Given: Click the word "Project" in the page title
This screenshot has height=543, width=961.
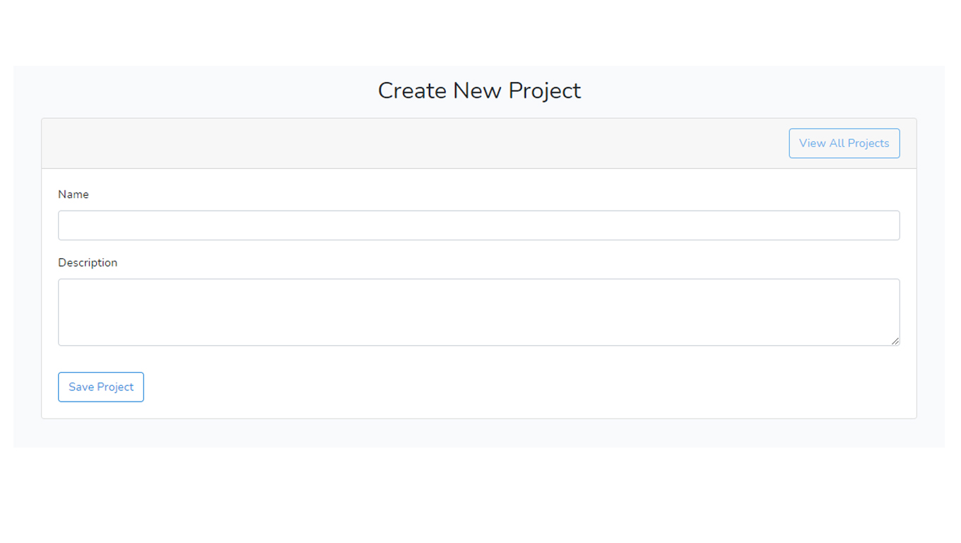Looking at the screenshot, I should pos(545,91).
